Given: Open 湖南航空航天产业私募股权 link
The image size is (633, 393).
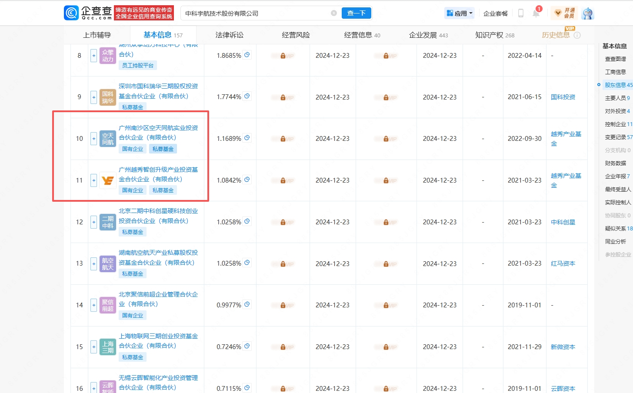Looking at the screenshot, I should point(158,257).
